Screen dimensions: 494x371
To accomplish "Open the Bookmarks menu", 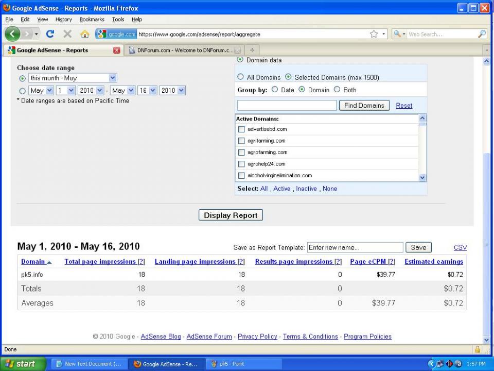I will coord(92,19).
